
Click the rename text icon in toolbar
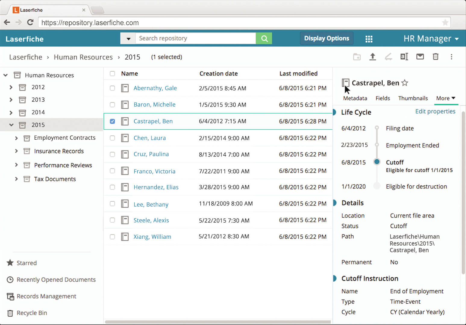pos(404,57)
